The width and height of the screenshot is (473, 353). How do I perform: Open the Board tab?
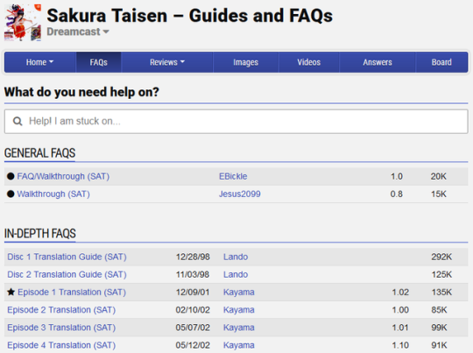click(441, 62)
